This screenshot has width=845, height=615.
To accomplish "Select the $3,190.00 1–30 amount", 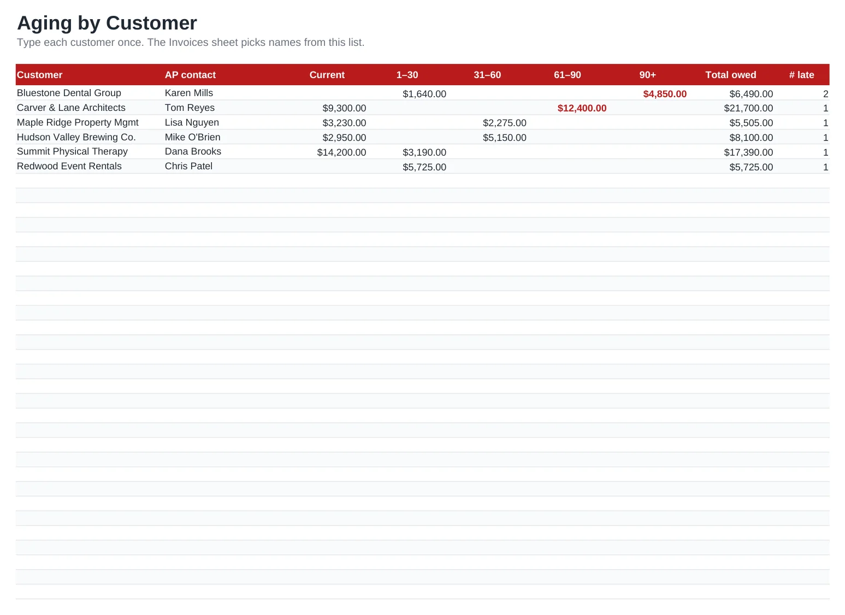I will (x=424, y=152).
